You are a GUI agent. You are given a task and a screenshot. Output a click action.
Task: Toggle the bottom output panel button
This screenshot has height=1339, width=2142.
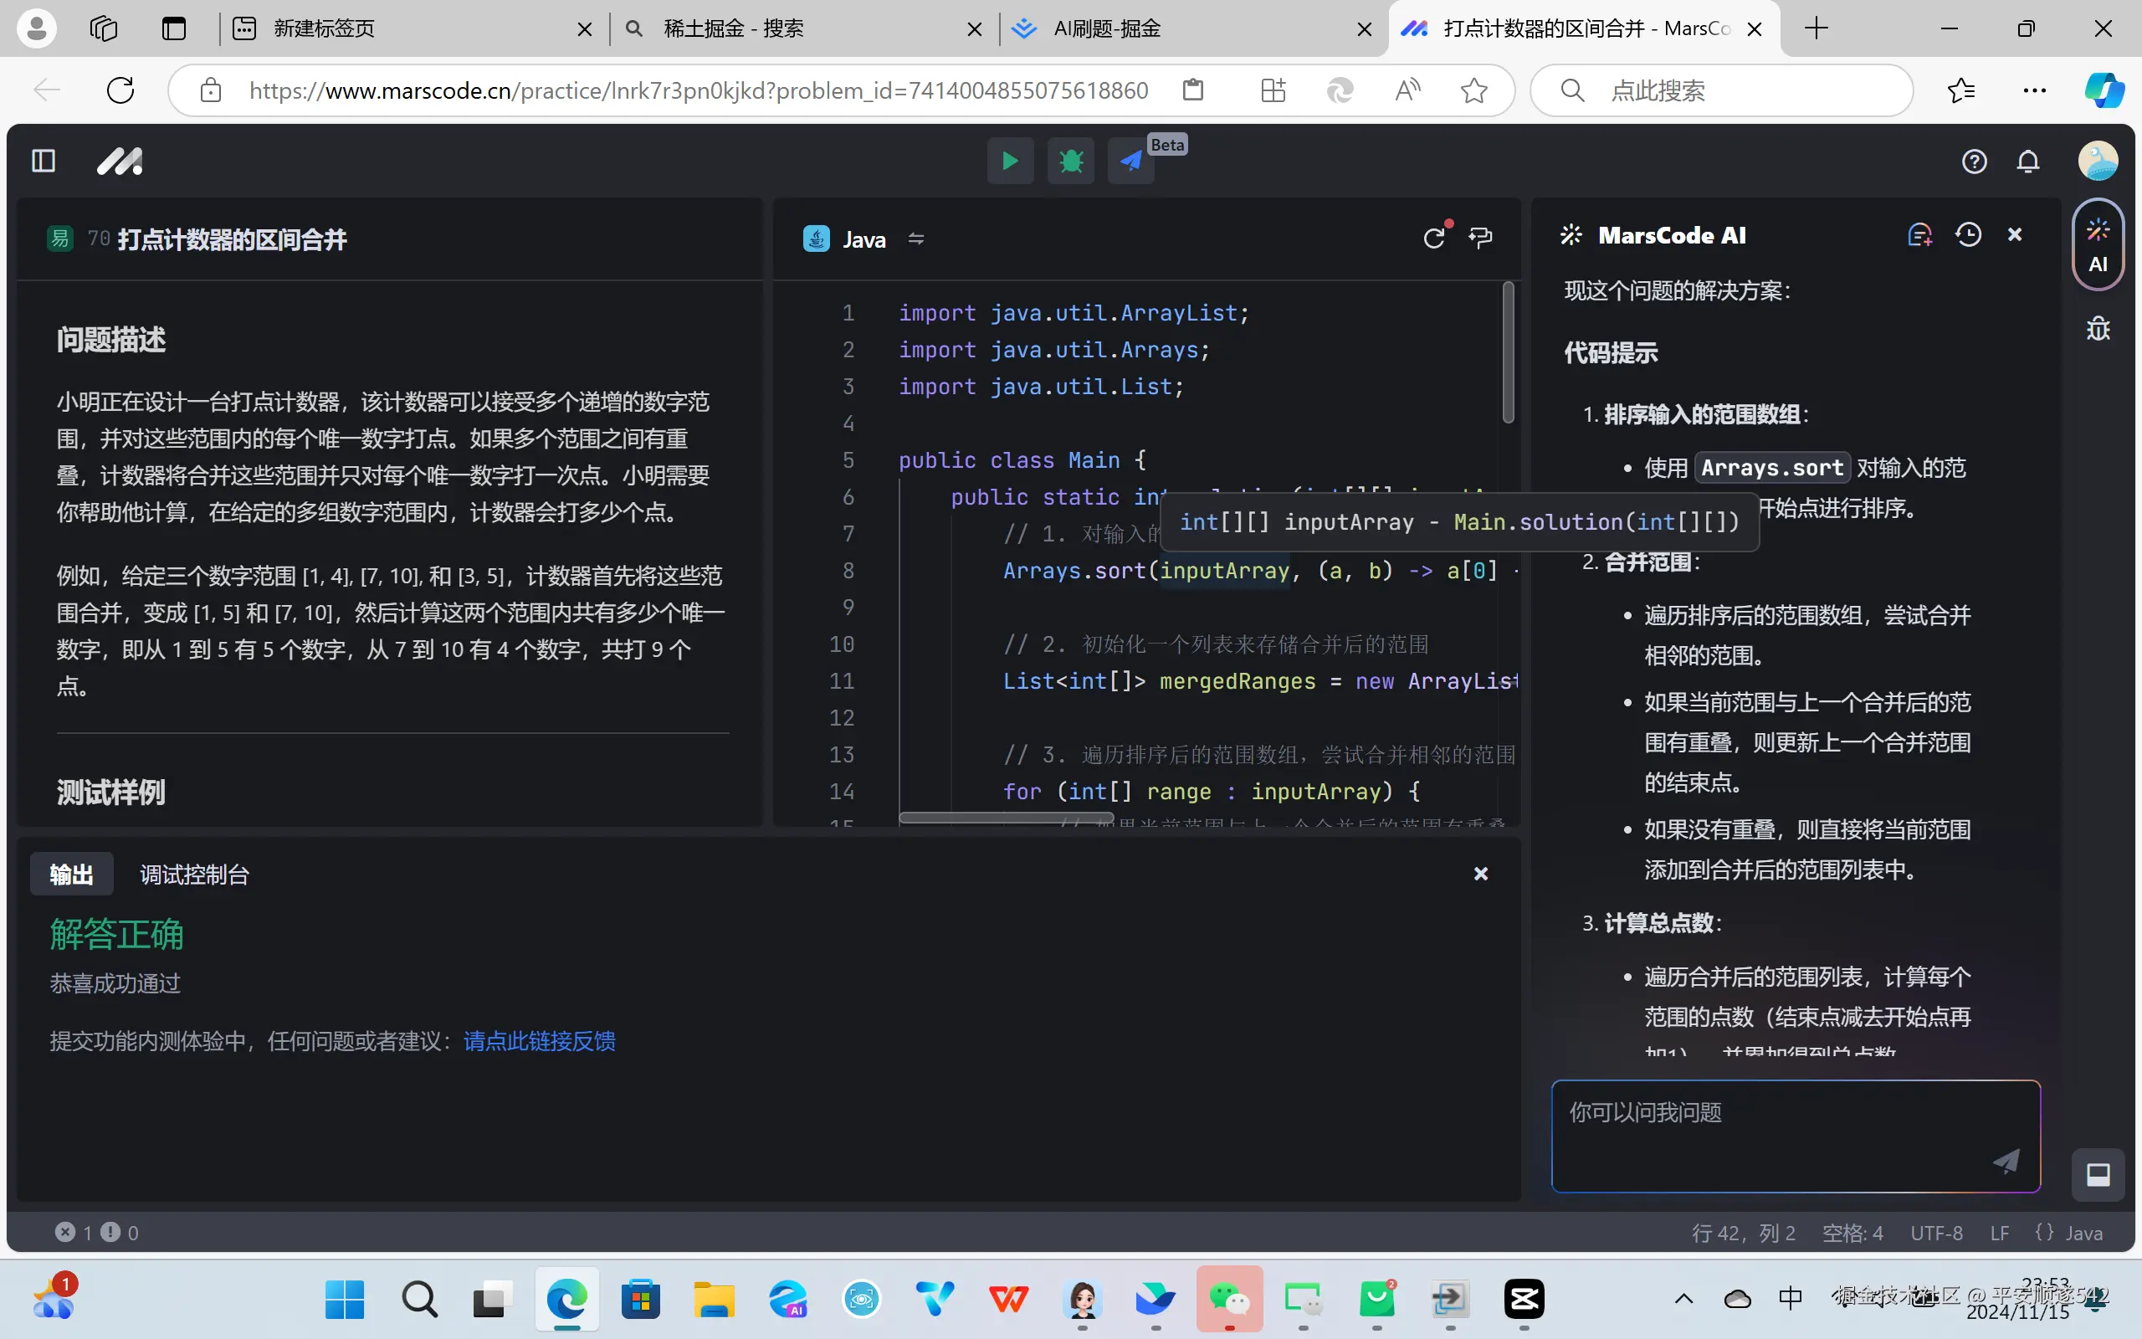[2098, 1175]
